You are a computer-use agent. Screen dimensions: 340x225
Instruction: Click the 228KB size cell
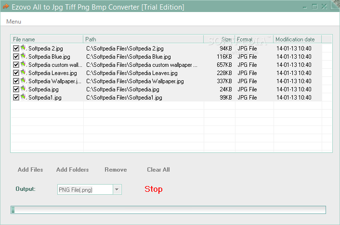click(224, 73)
